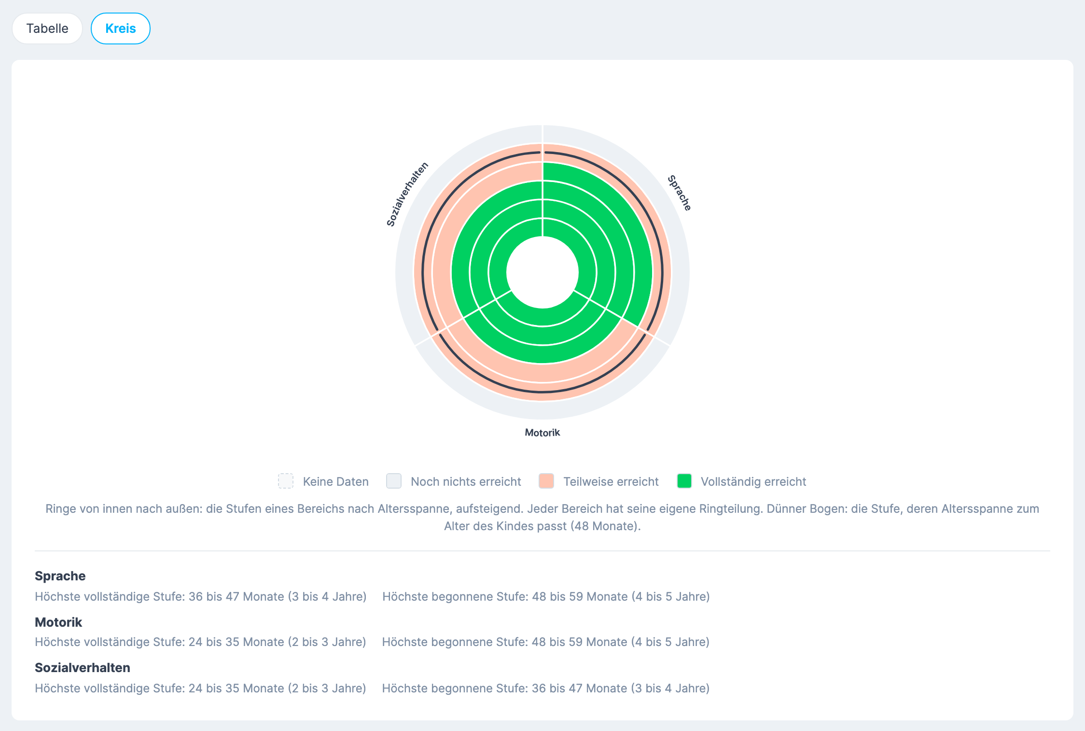This screenshot has width=1085, height=731.
Task: Click the 'Vollständig erreicht' legend text
Action: [753, 481]
